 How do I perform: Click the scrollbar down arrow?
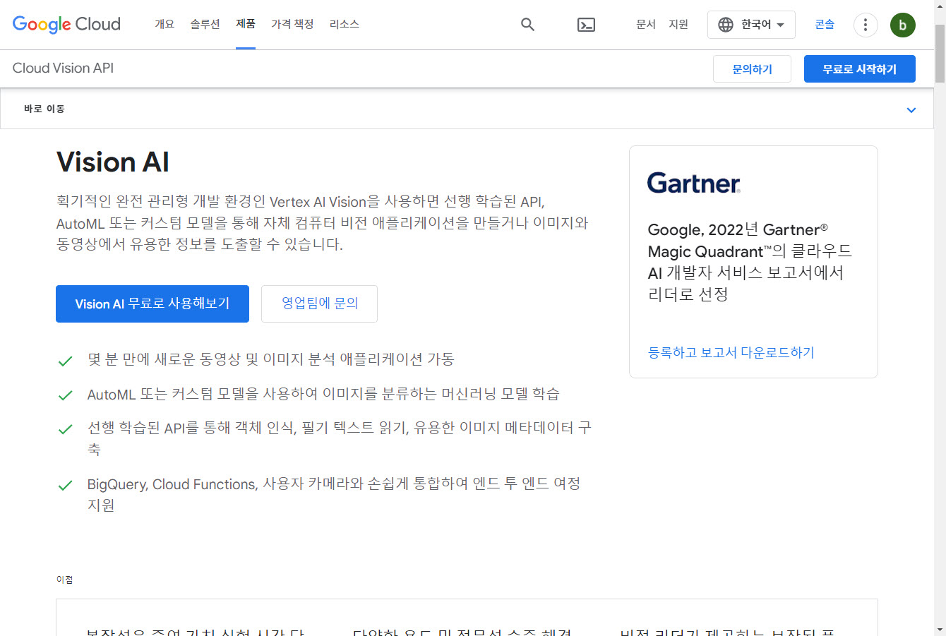(x=940, y=629)
